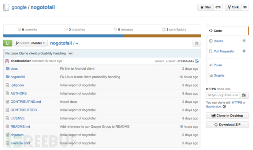Screen dimensions: 253x150
Task: Click the orange language bar segment
Action: [x=163, y=36]
